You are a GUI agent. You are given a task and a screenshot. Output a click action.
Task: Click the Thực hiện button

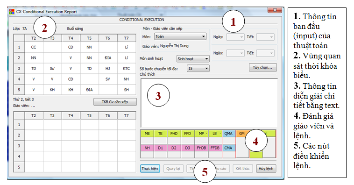tap(150, 169)
